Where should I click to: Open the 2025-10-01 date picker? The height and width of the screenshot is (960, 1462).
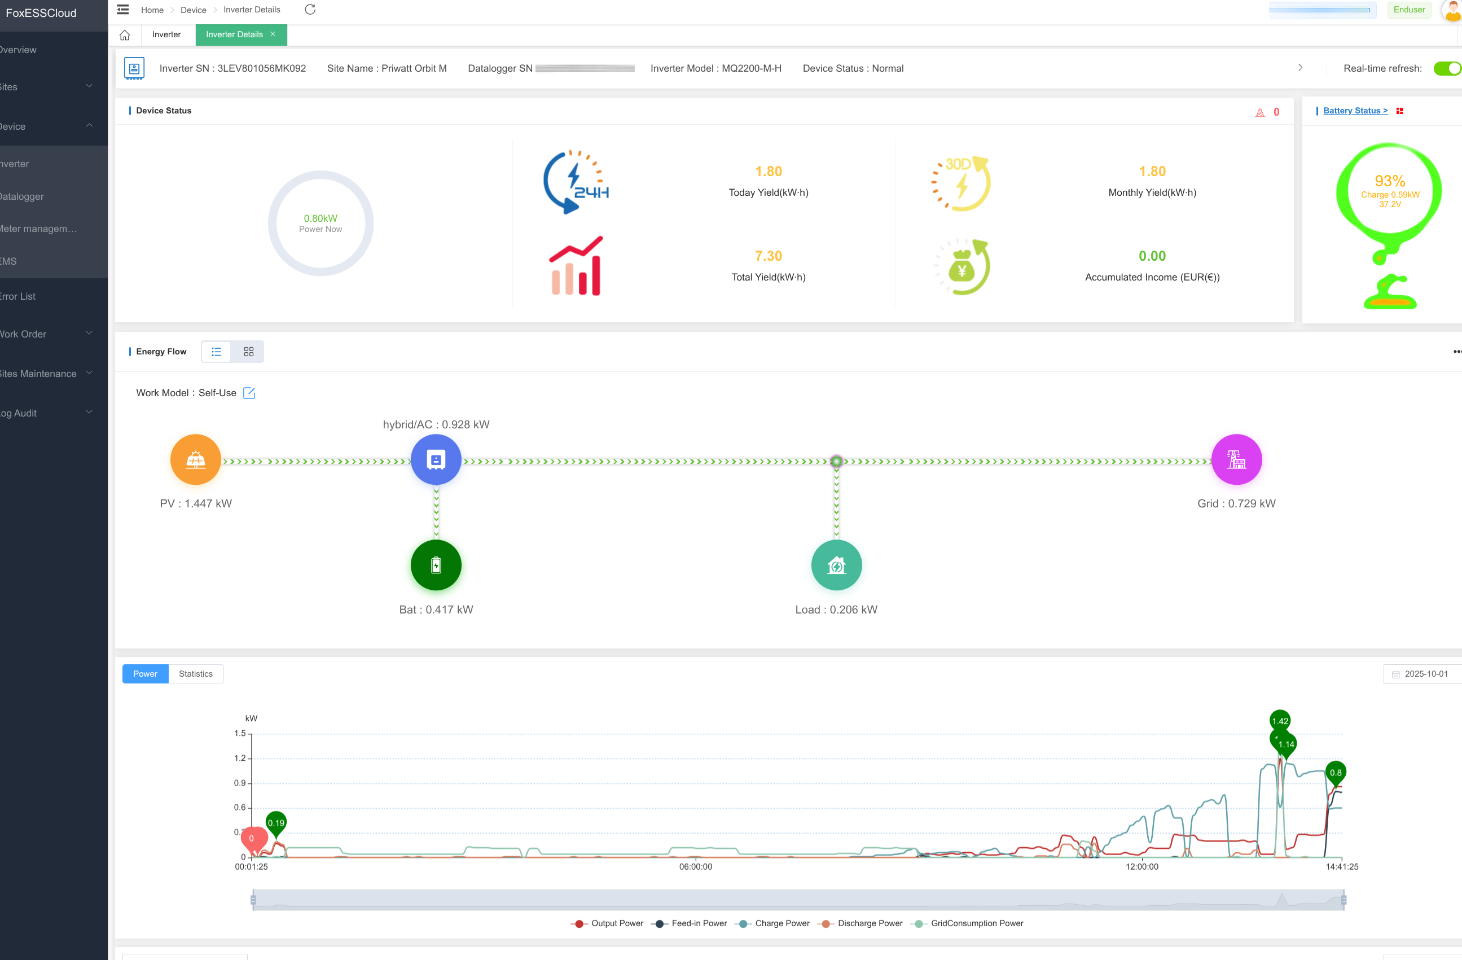pos(1424,674)
